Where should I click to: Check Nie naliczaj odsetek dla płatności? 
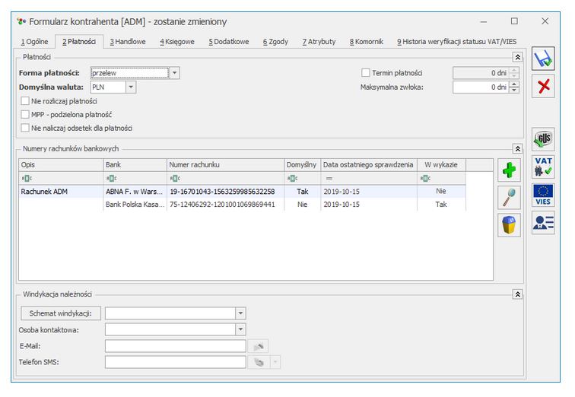25,128
